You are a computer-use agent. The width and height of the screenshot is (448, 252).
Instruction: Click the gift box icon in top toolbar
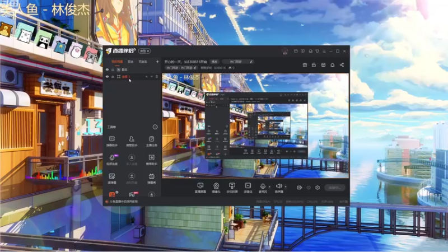click(x=305, y=65)
